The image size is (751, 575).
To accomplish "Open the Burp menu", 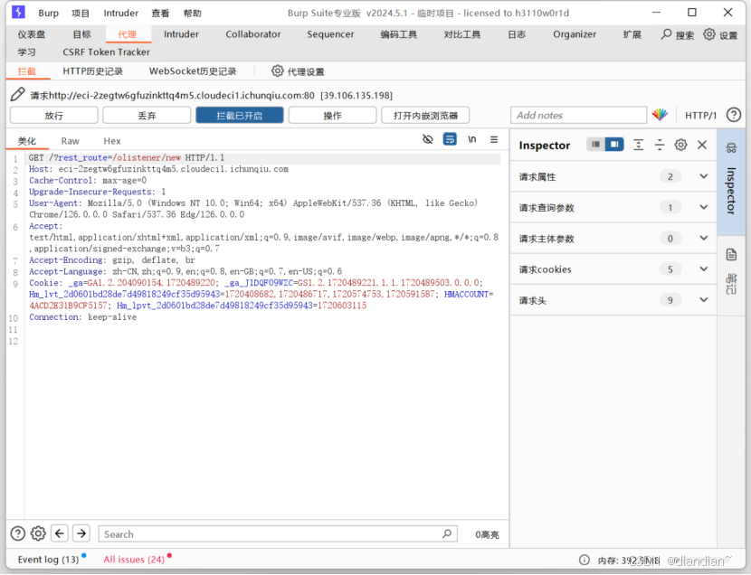I will point(48,13).
